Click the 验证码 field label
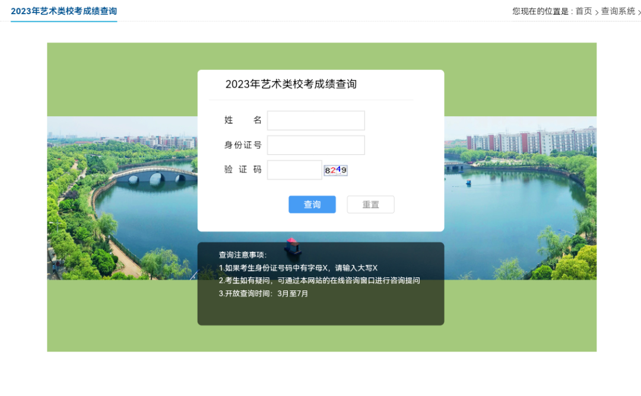The width and height of the screenshot is (641, 396). point(243,170)
